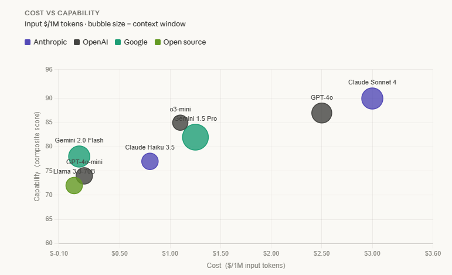452x275 pixels.
Task: Select the GPT-4o data bubble
Action: coord(321,113)
